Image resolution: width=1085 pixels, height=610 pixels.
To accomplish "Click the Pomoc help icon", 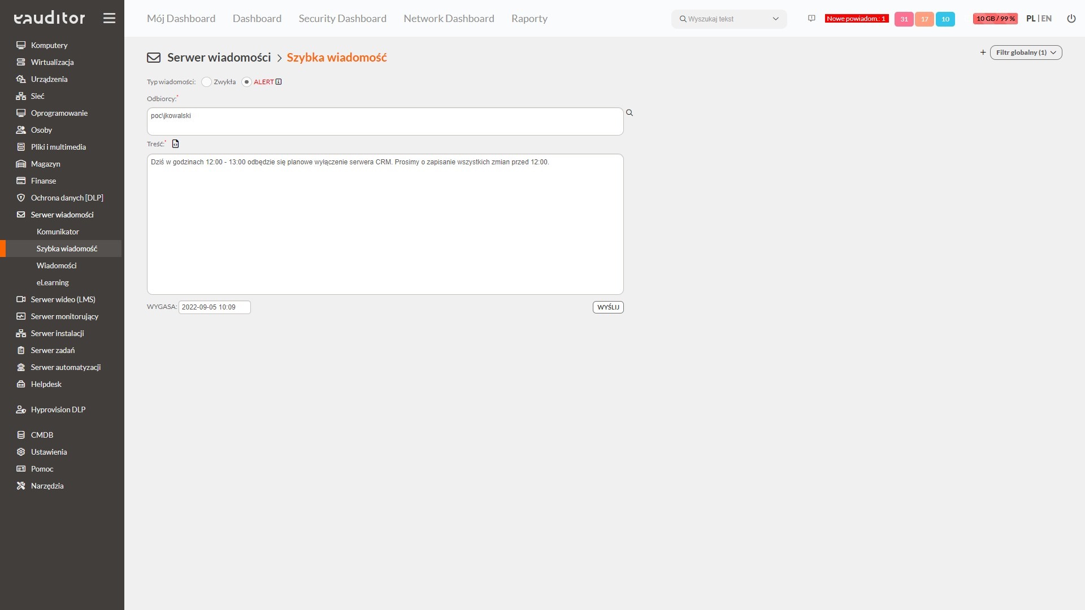I will click(21, 469).
